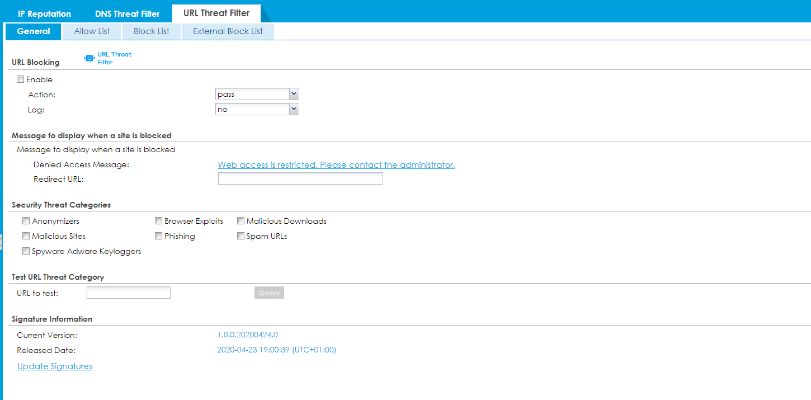Open the Action dropdown showing pass
Viewport: 811px width, 400px height.
tap(294, 93)
